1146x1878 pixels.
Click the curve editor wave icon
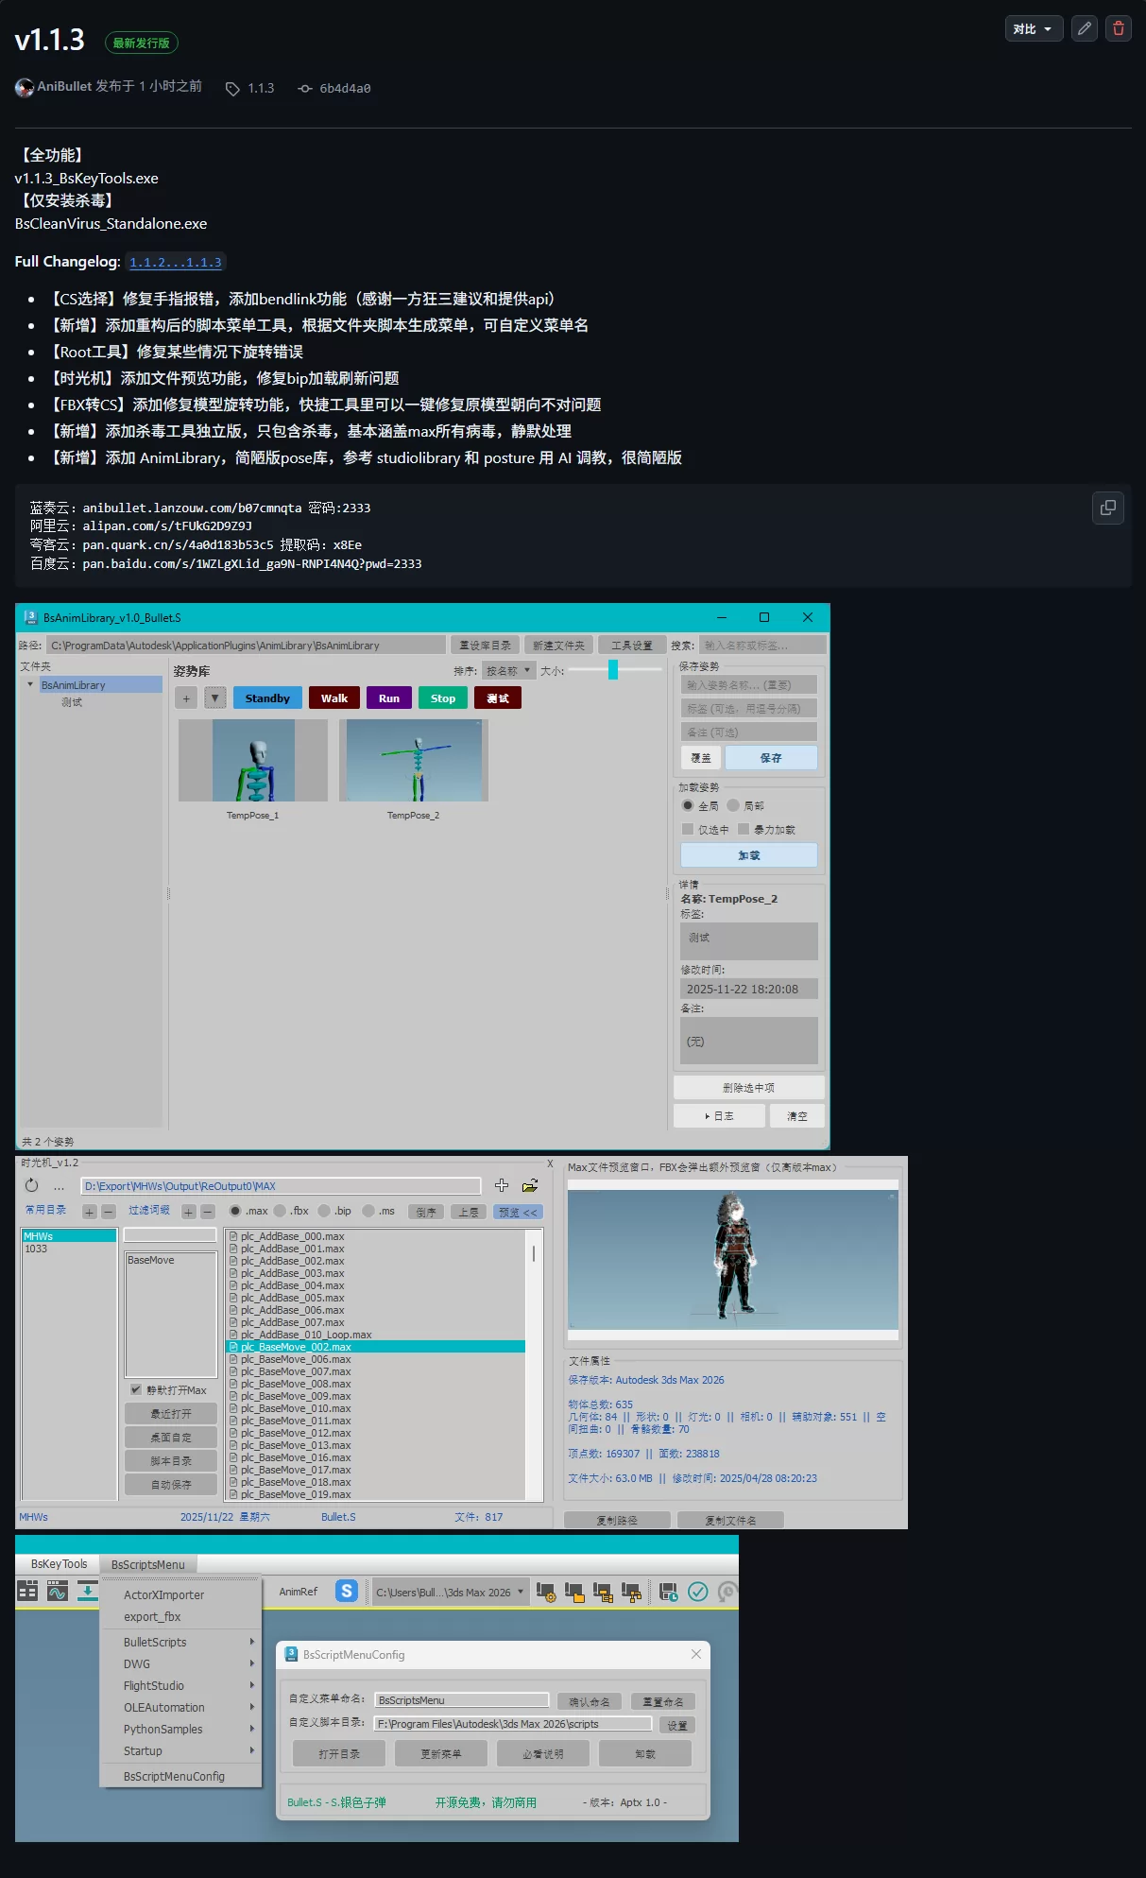(x=58, y=1592)
